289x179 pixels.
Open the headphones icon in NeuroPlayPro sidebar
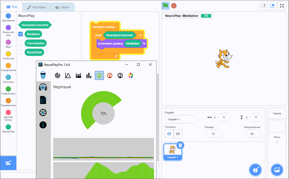click(x=43, y=87)
